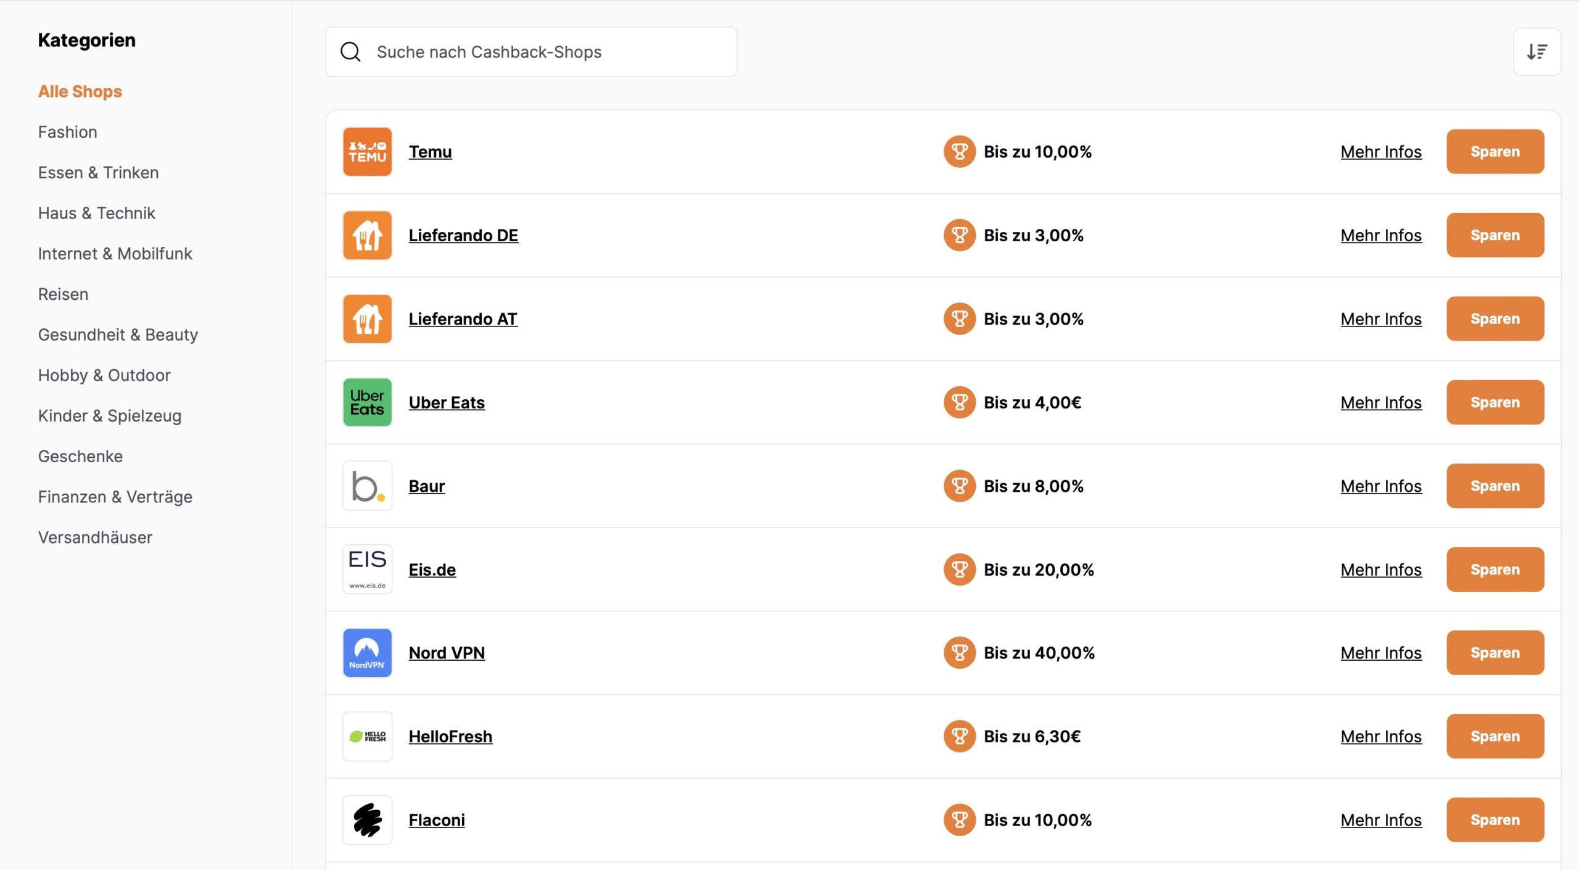
Task: Select the Fashion category
Action: pyautogui.click(x=68, y=132)
